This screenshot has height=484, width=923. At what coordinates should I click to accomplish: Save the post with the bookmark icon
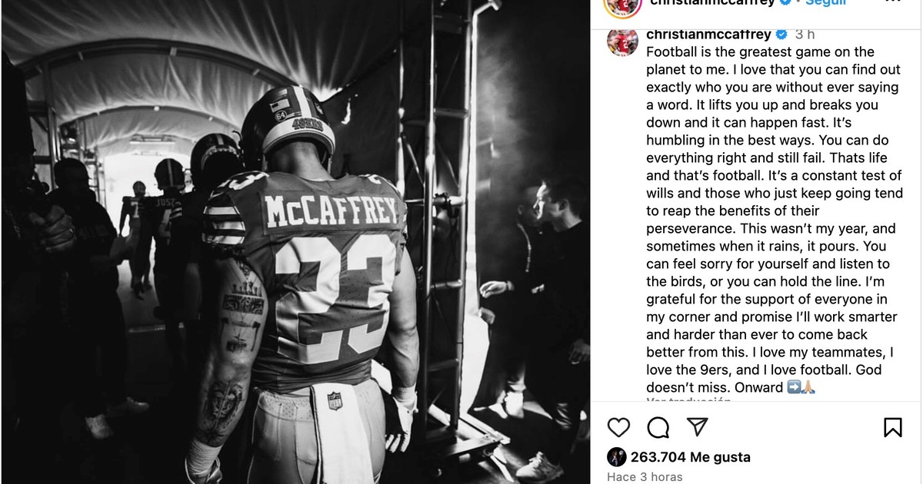892,427
